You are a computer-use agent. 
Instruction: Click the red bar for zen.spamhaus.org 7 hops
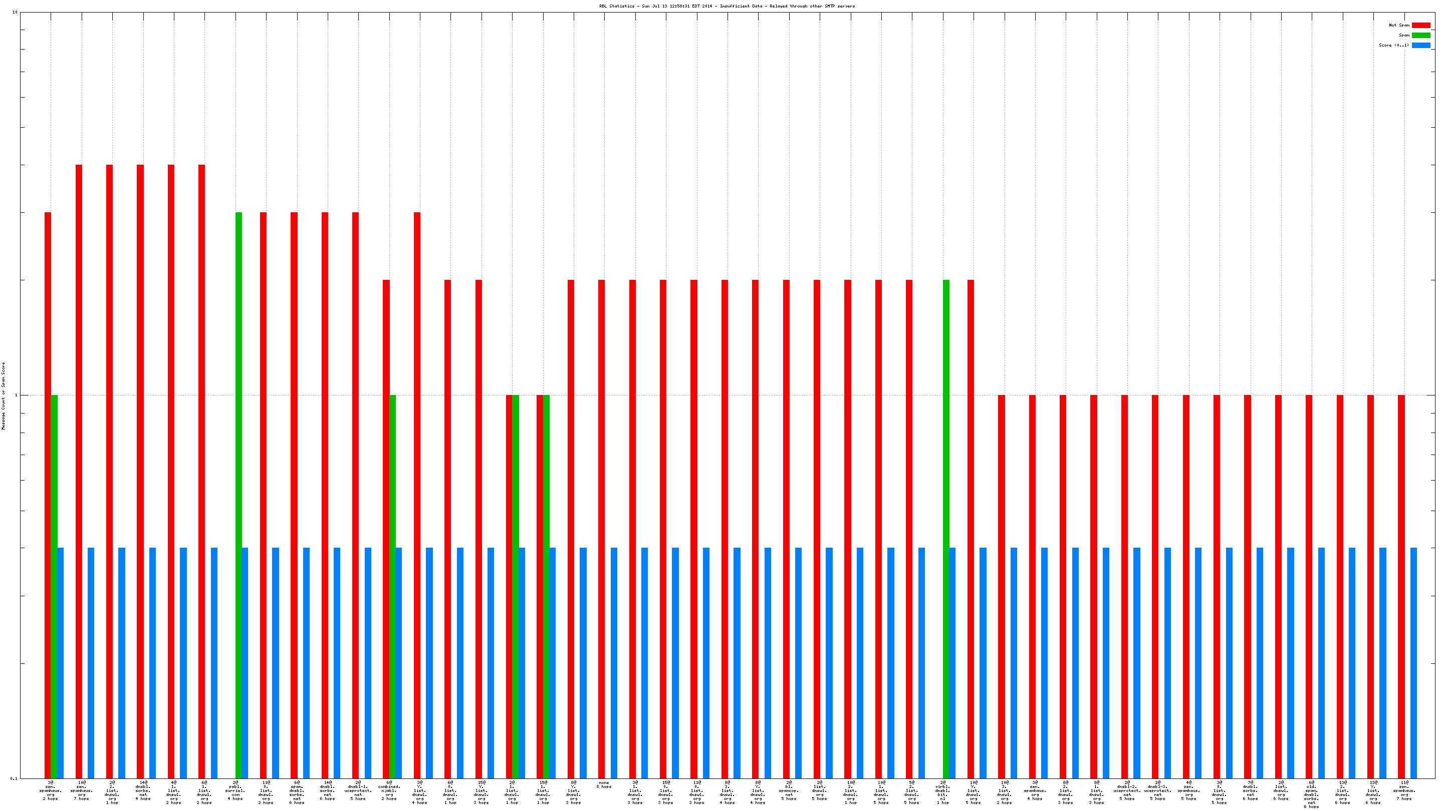pos(79,470)
